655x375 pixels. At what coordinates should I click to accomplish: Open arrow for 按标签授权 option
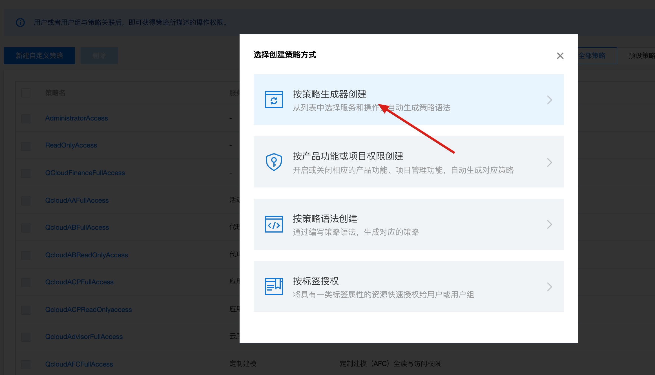[549, 287]
